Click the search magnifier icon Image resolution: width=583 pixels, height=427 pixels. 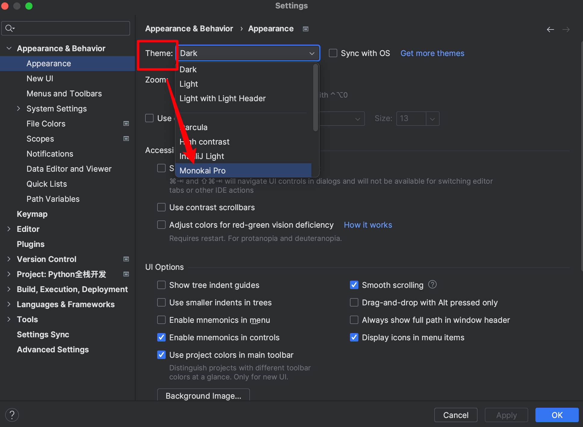pyautogui.click(x=10, y=28)
